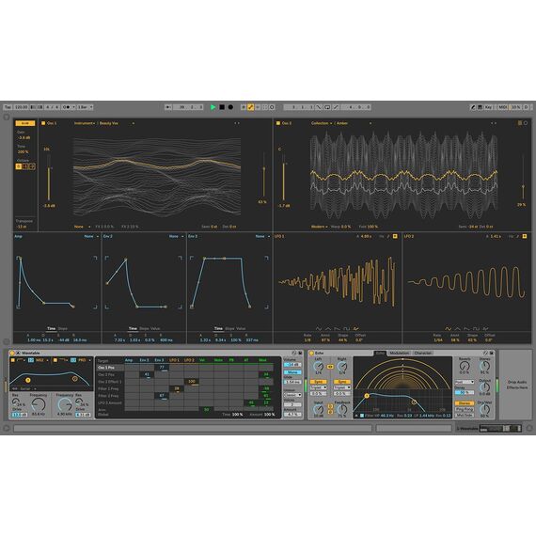This screenshot has height=536, width=536.
Task: Open the Amp envelope loop mode None dropdown
Action: [x=91, y=236]
